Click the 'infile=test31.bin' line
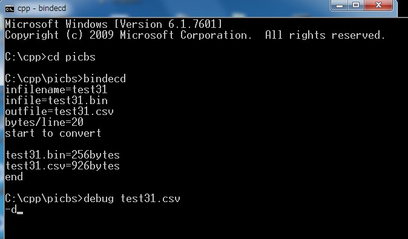Viewport: 408px width, 239px height. tap(56, 100)
